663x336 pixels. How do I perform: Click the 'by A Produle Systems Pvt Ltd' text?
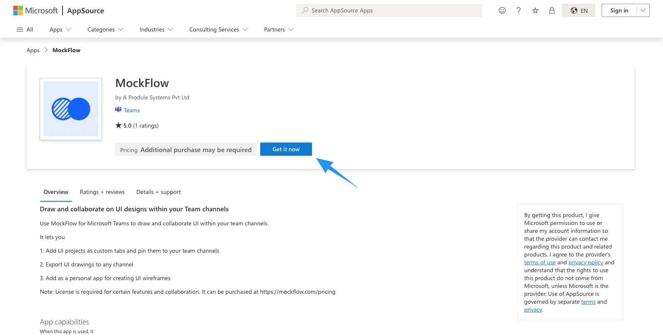pos(152,97)
